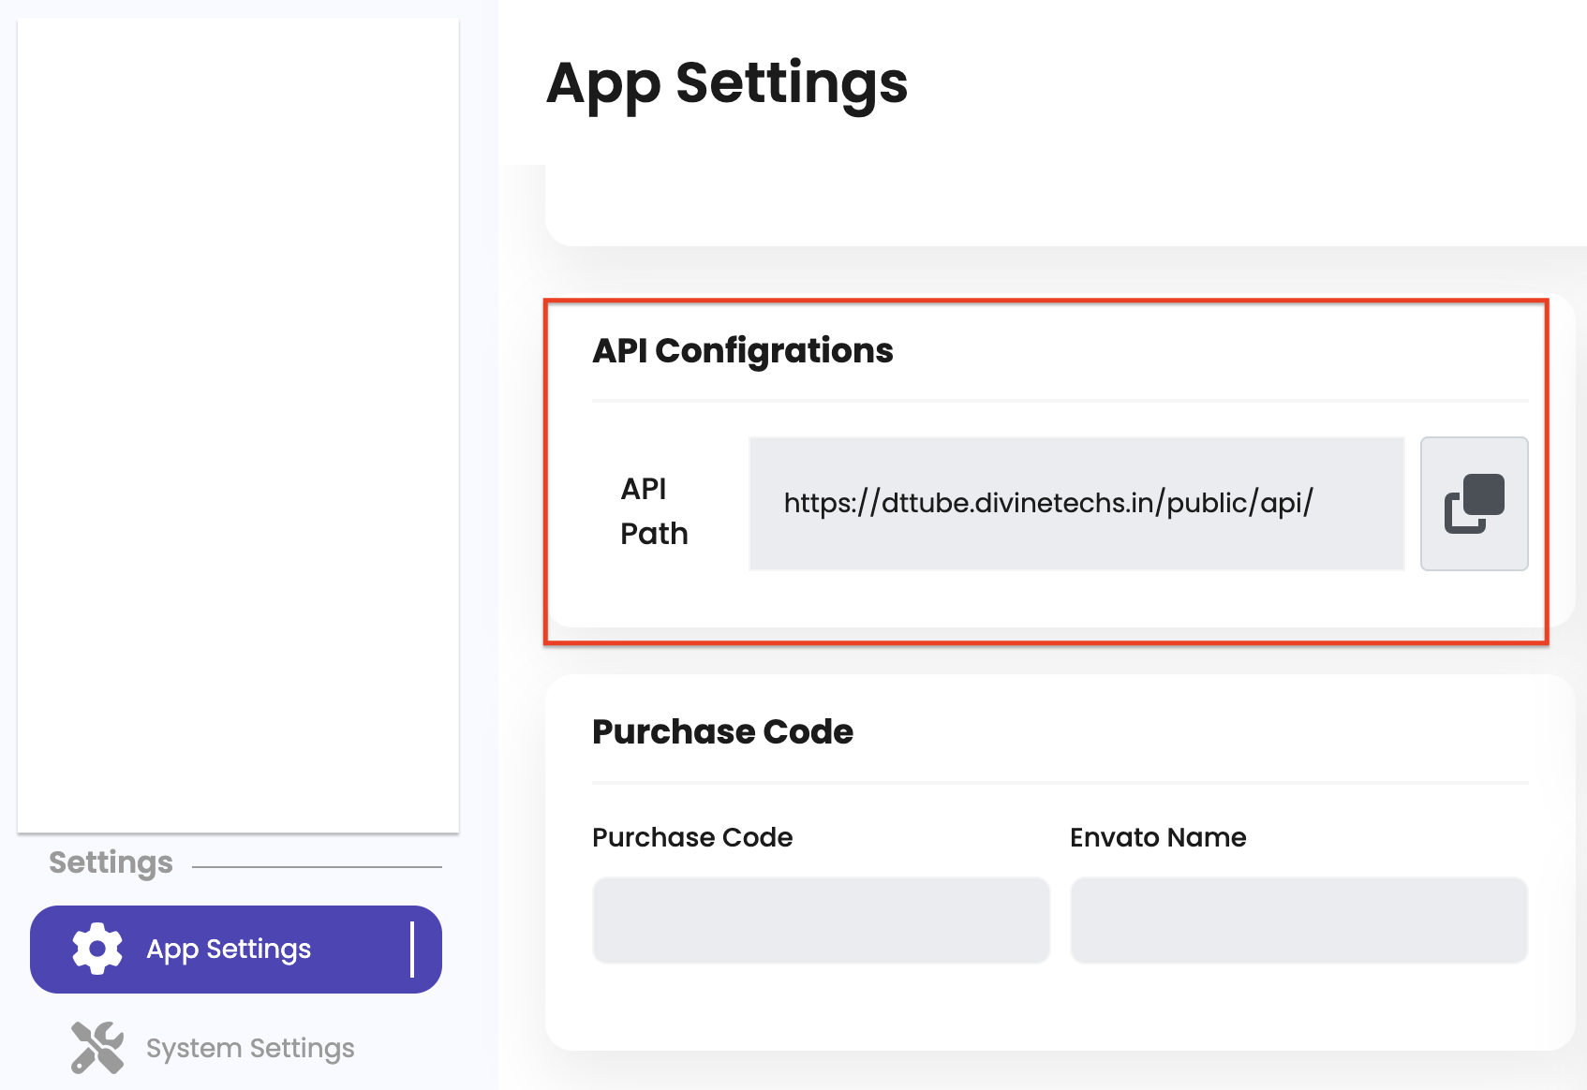Click the bold Purchase Code section heading
Screen dimensions: 1587x1090
click(x=722, y=731)
